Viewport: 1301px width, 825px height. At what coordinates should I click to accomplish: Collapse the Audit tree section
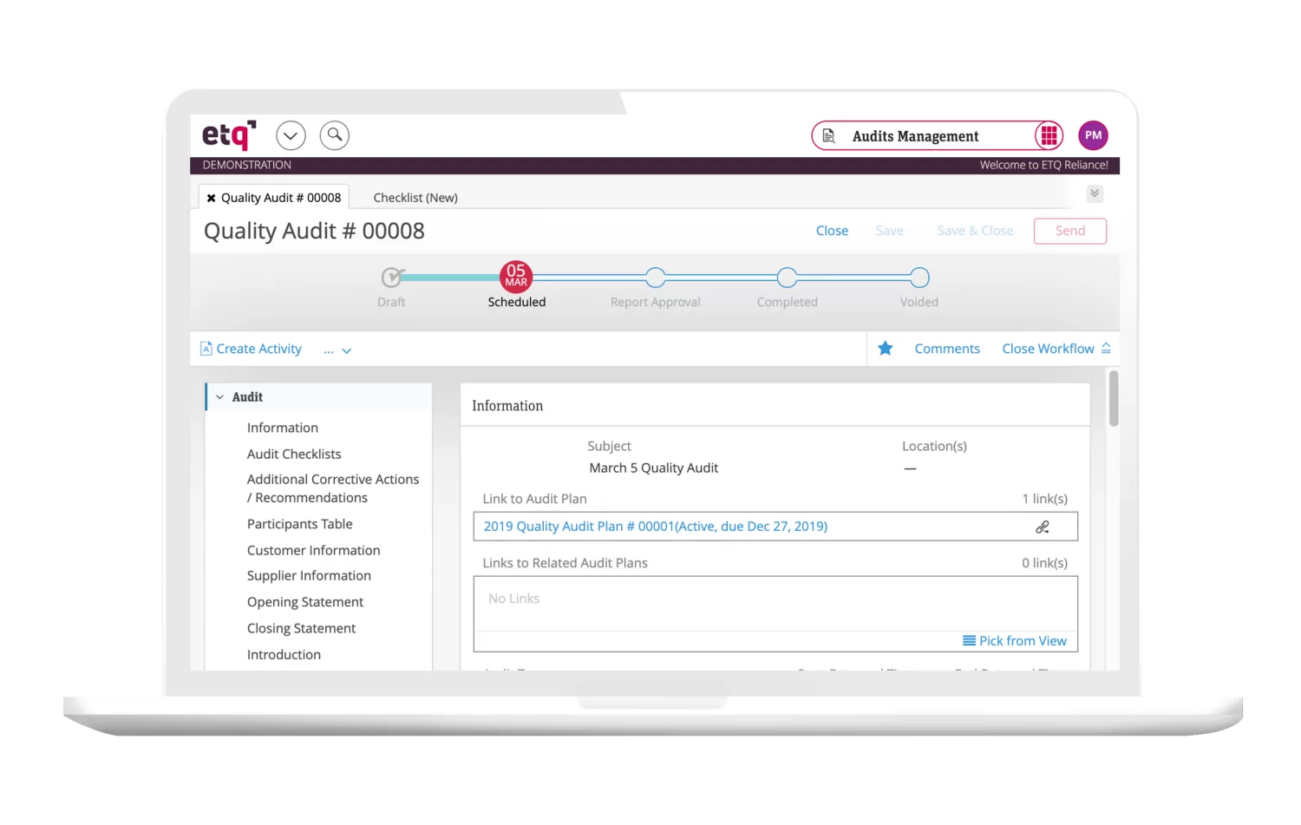pyautogui.click(x=220, y=397)
